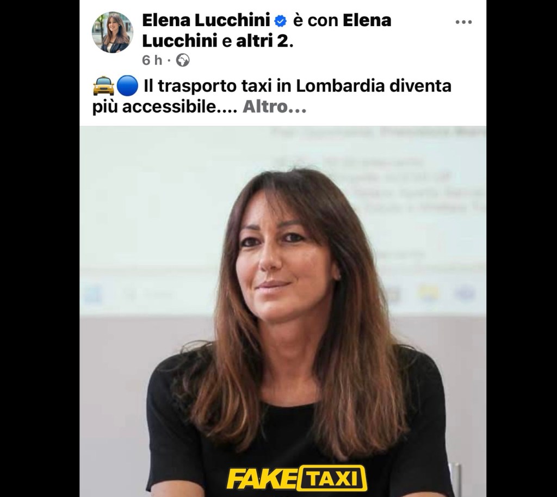
Task: Click the yellow FAKE word in logo
Action: (x=261, y=479)
